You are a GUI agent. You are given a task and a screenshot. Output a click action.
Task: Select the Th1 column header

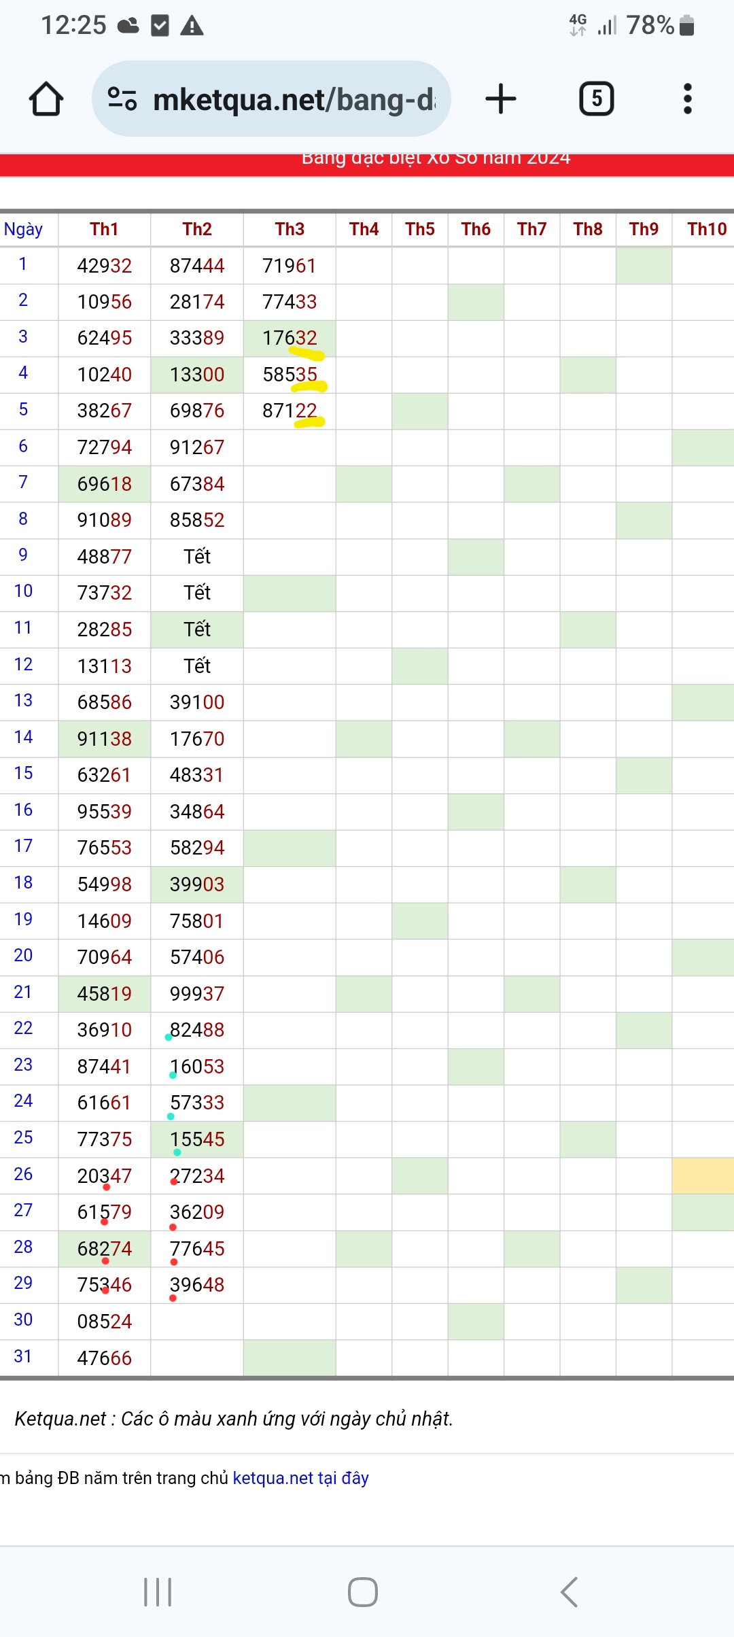click(x=104, y=229)
